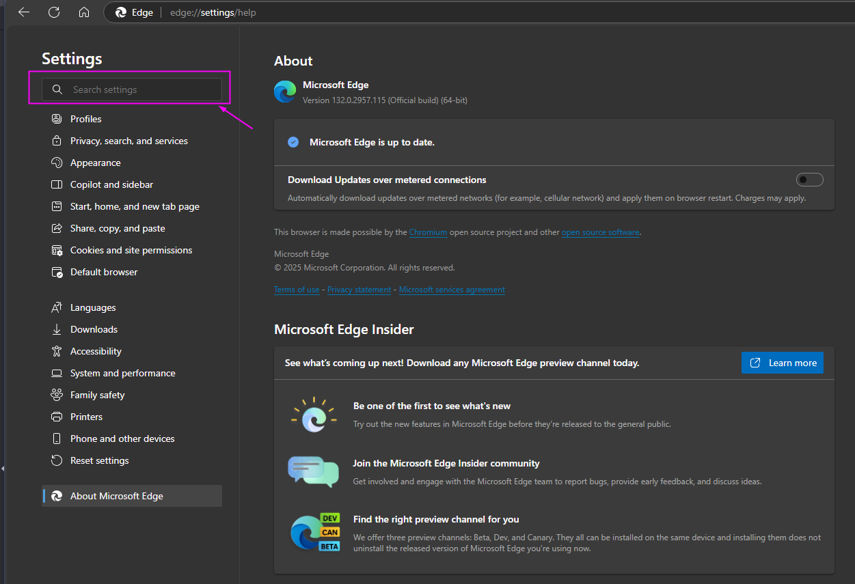Follow the Privacy statement link
Viewport: 855px width, 584px height.
359,290
